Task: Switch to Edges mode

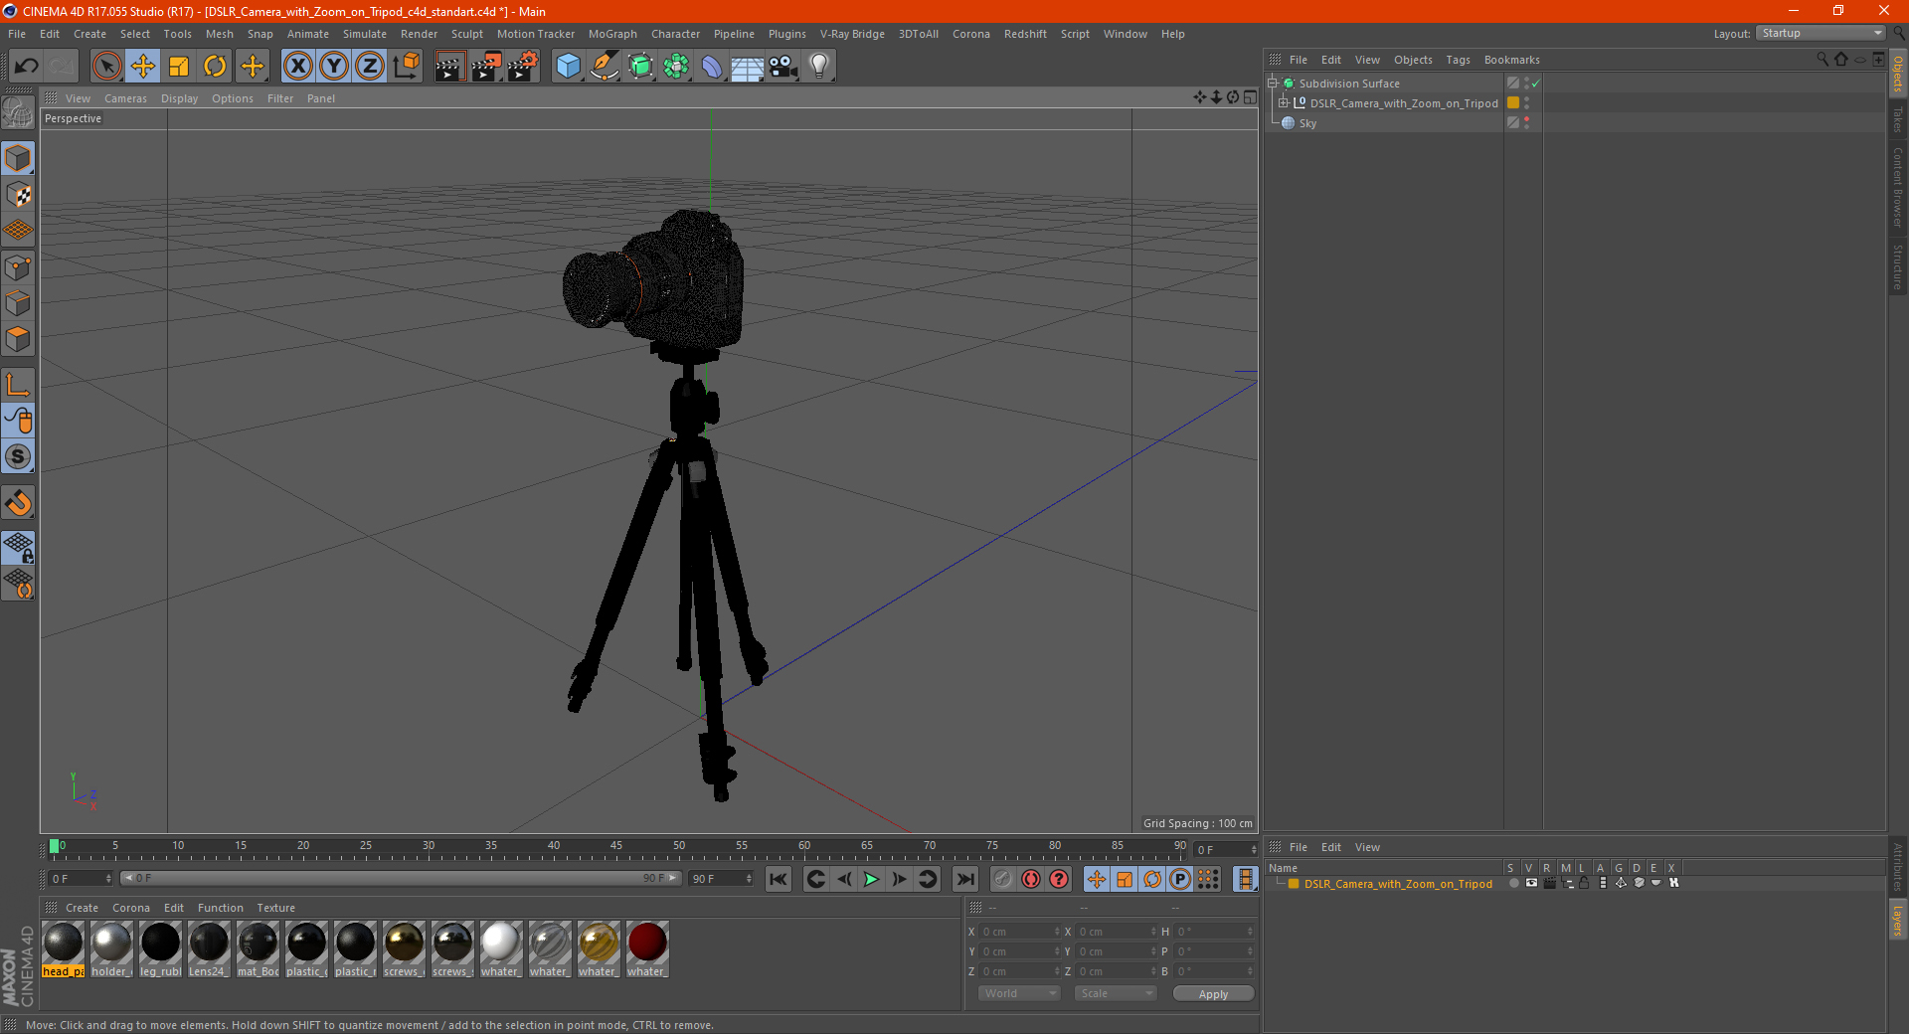Action: coord(18,303)
